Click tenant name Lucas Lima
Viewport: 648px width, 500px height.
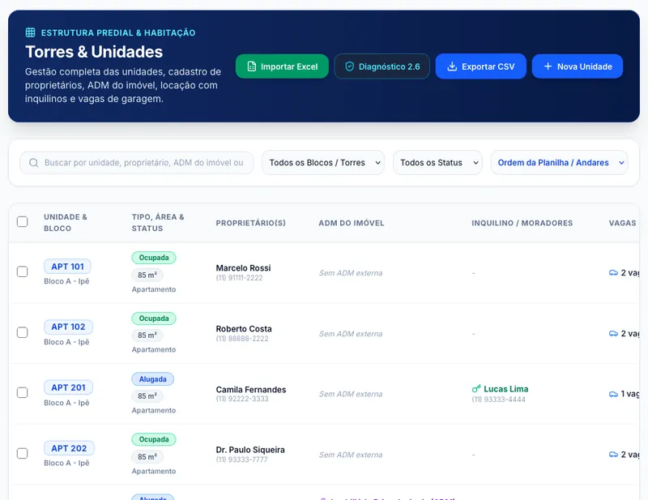505,389
